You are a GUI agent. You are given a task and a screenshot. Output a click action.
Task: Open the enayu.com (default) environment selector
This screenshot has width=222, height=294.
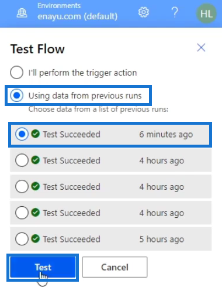pyautogui.click(x=78, y=16)
